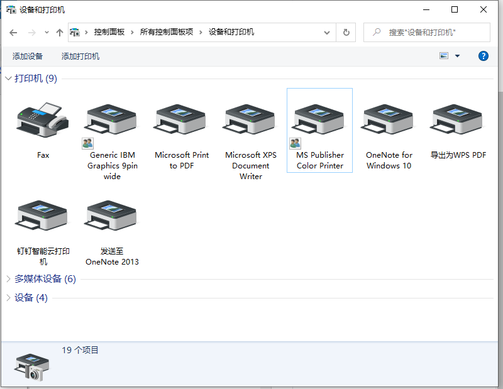
Task: Click the Microsoft Print to PDF printer
Action: click(182, 119)
